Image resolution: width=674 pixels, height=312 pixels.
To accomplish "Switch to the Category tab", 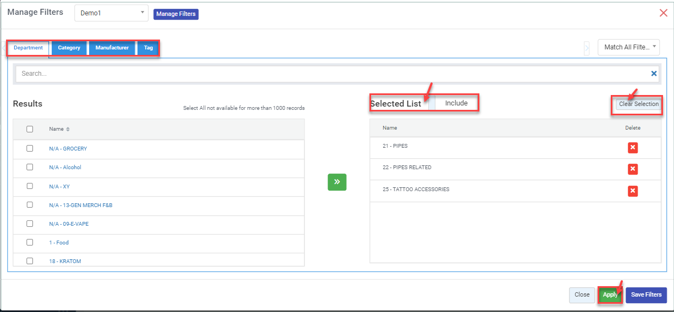I will (x=69, y=48).
